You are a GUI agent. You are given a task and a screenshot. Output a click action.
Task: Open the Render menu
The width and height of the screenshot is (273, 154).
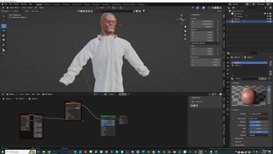coord(17,4)
